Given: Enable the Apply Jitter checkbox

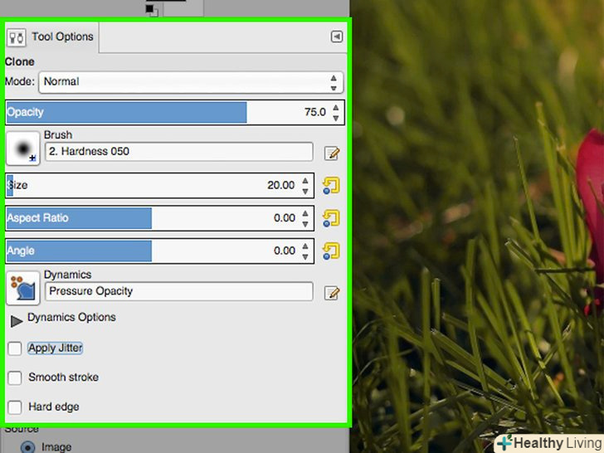Looking at the screenshot, I should [15, 348].
